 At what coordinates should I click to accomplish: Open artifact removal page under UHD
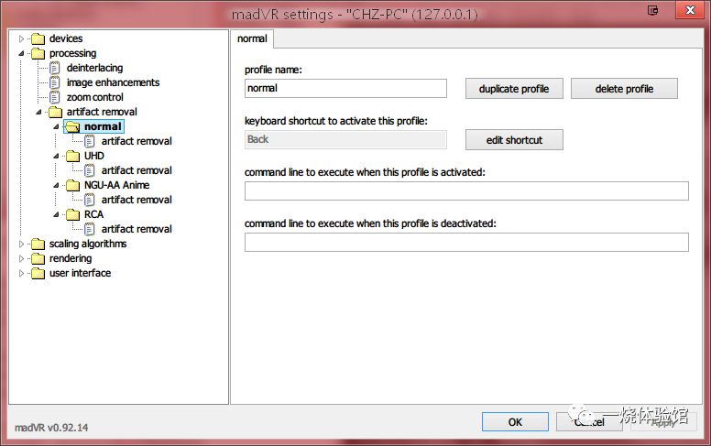[137, 170]
